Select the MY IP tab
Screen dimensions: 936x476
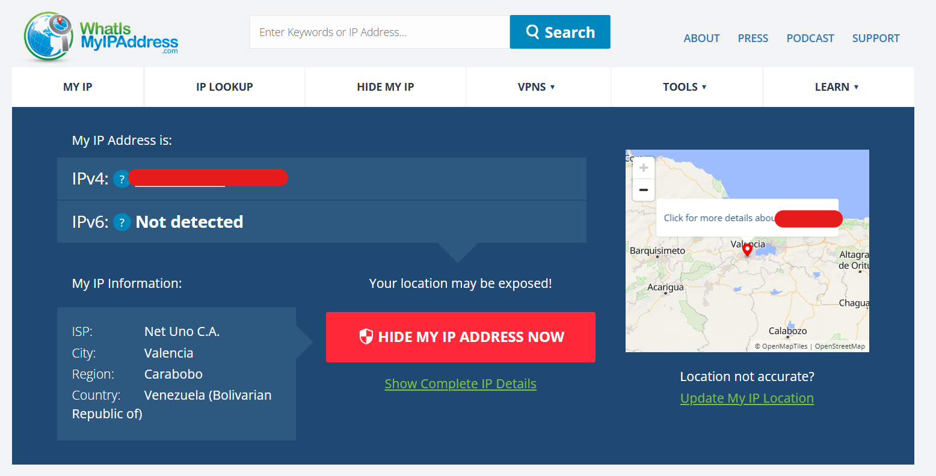pyautogui.click(x=78, y=87)
